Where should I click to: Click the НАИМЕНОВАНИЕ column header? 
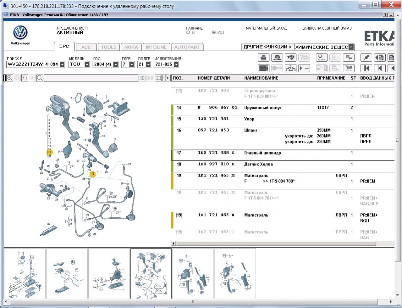(x=261, y=78)
